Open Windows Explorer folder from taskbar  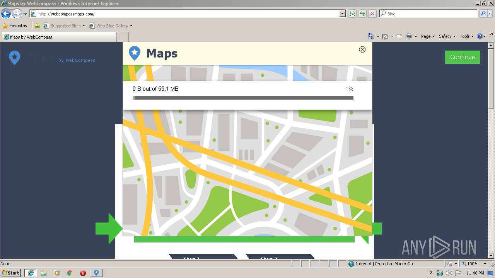[44, 273]
